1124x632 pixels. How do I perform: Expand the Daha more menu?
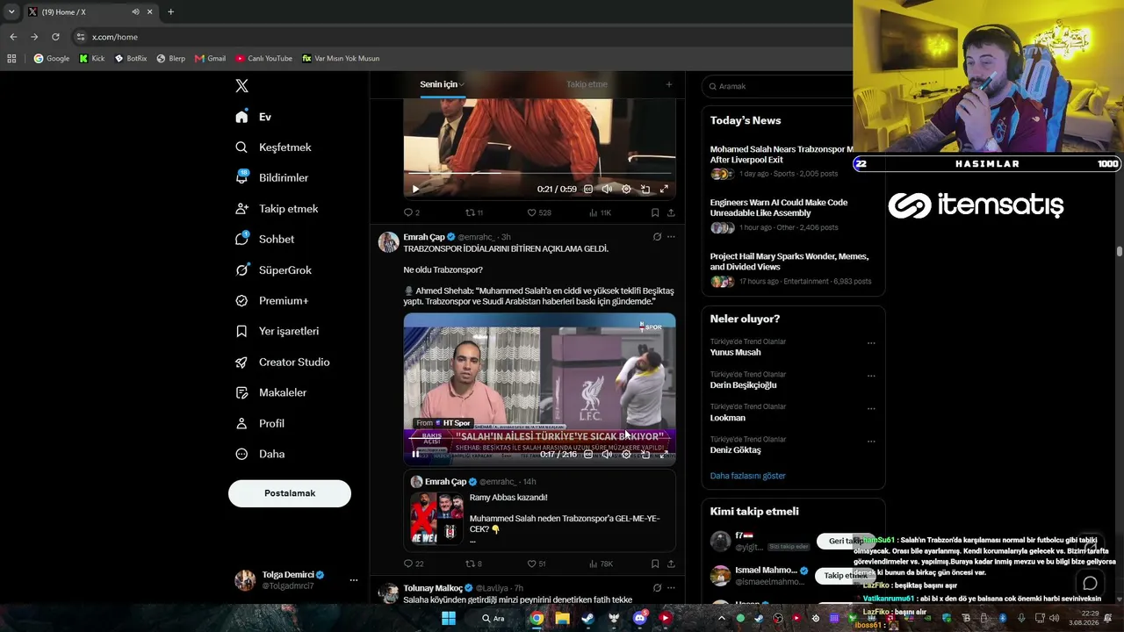click(259, 455)
